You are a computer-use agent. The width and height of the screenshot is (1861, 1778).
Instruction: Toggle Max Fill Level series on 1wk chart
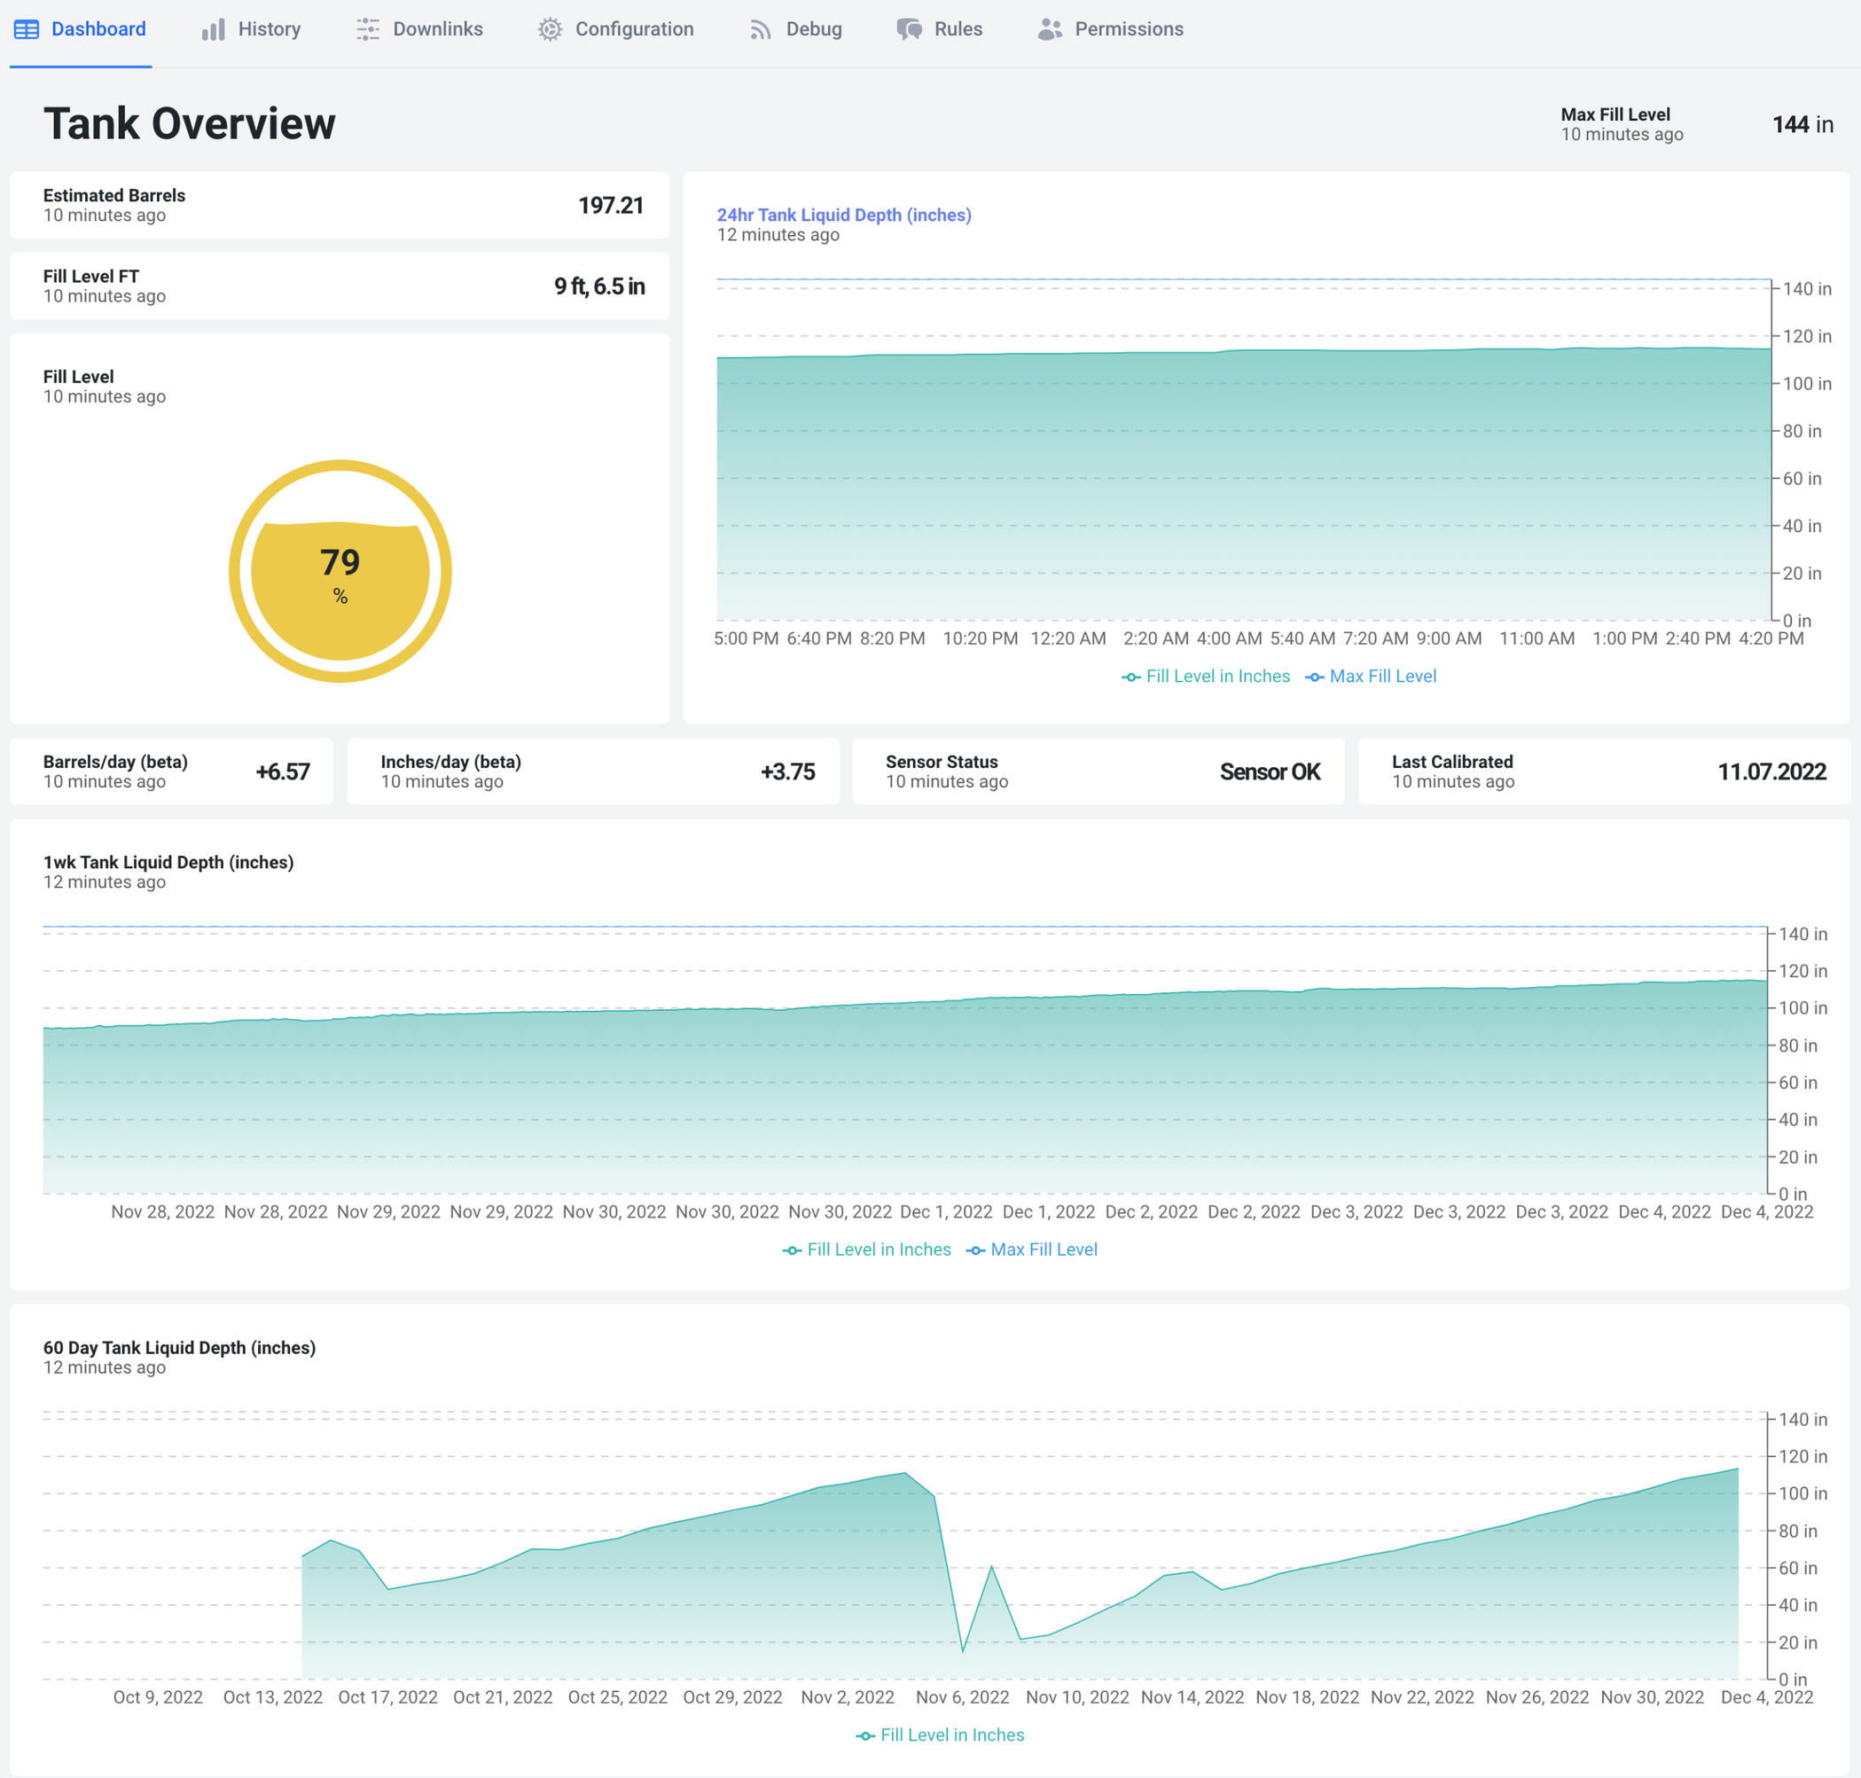pyautogui.click(x=1032, y=1249)
